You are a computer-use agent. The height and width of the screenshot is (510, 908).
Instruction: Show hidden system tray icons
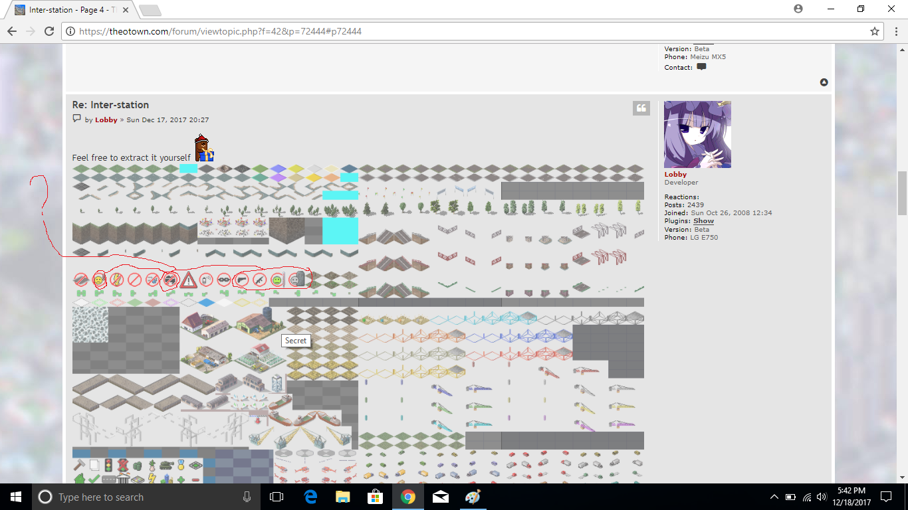(x=774, y=497)
